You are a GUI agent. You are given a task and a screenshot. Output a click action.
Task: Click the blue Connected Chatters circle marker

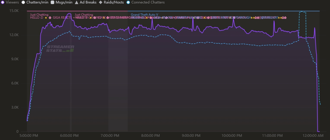pos(128,2)
